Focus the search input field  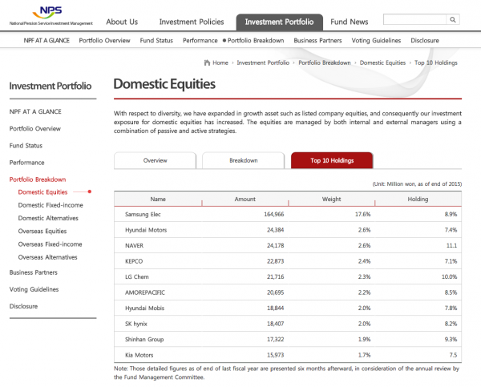point(414,19)
